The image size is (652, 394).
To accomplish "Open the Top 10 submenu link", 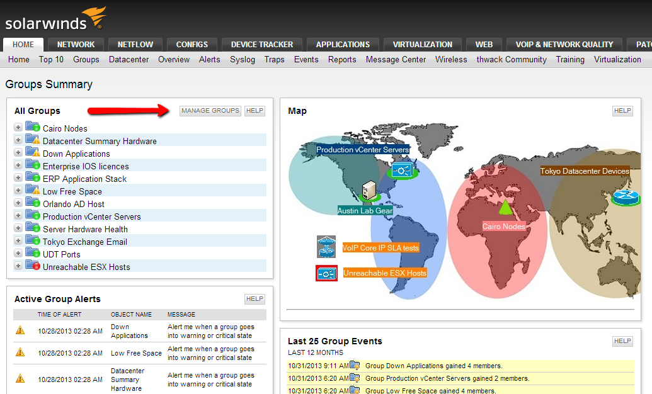I will coord(51,59).
